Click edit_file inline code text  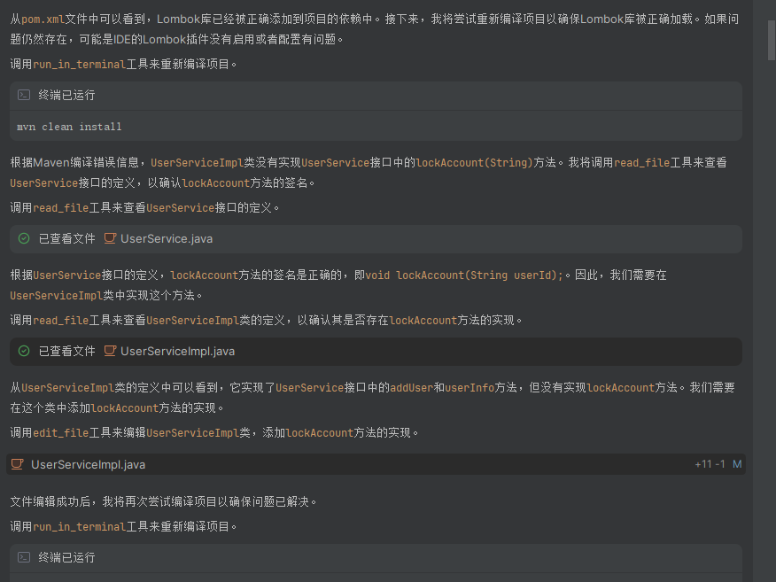tap(60, 432)
